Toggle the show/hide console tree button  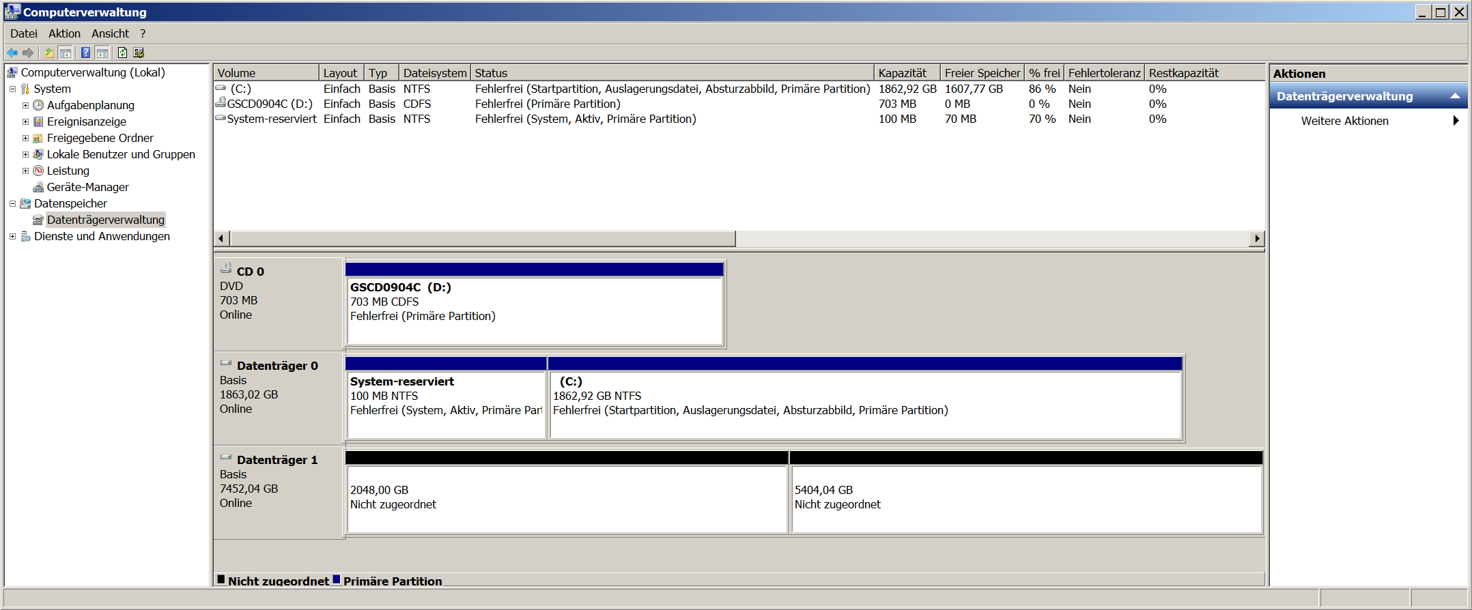coord(66,53)
